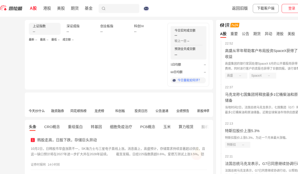Open the 美股 navigation menu
This screenshot has height=174, width=298.
tap(61, 8)
